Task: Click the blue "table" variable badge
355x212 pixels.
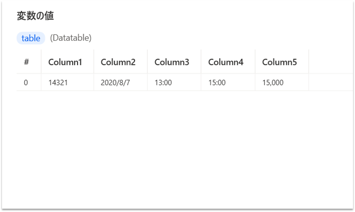Action: pos(31,38)
